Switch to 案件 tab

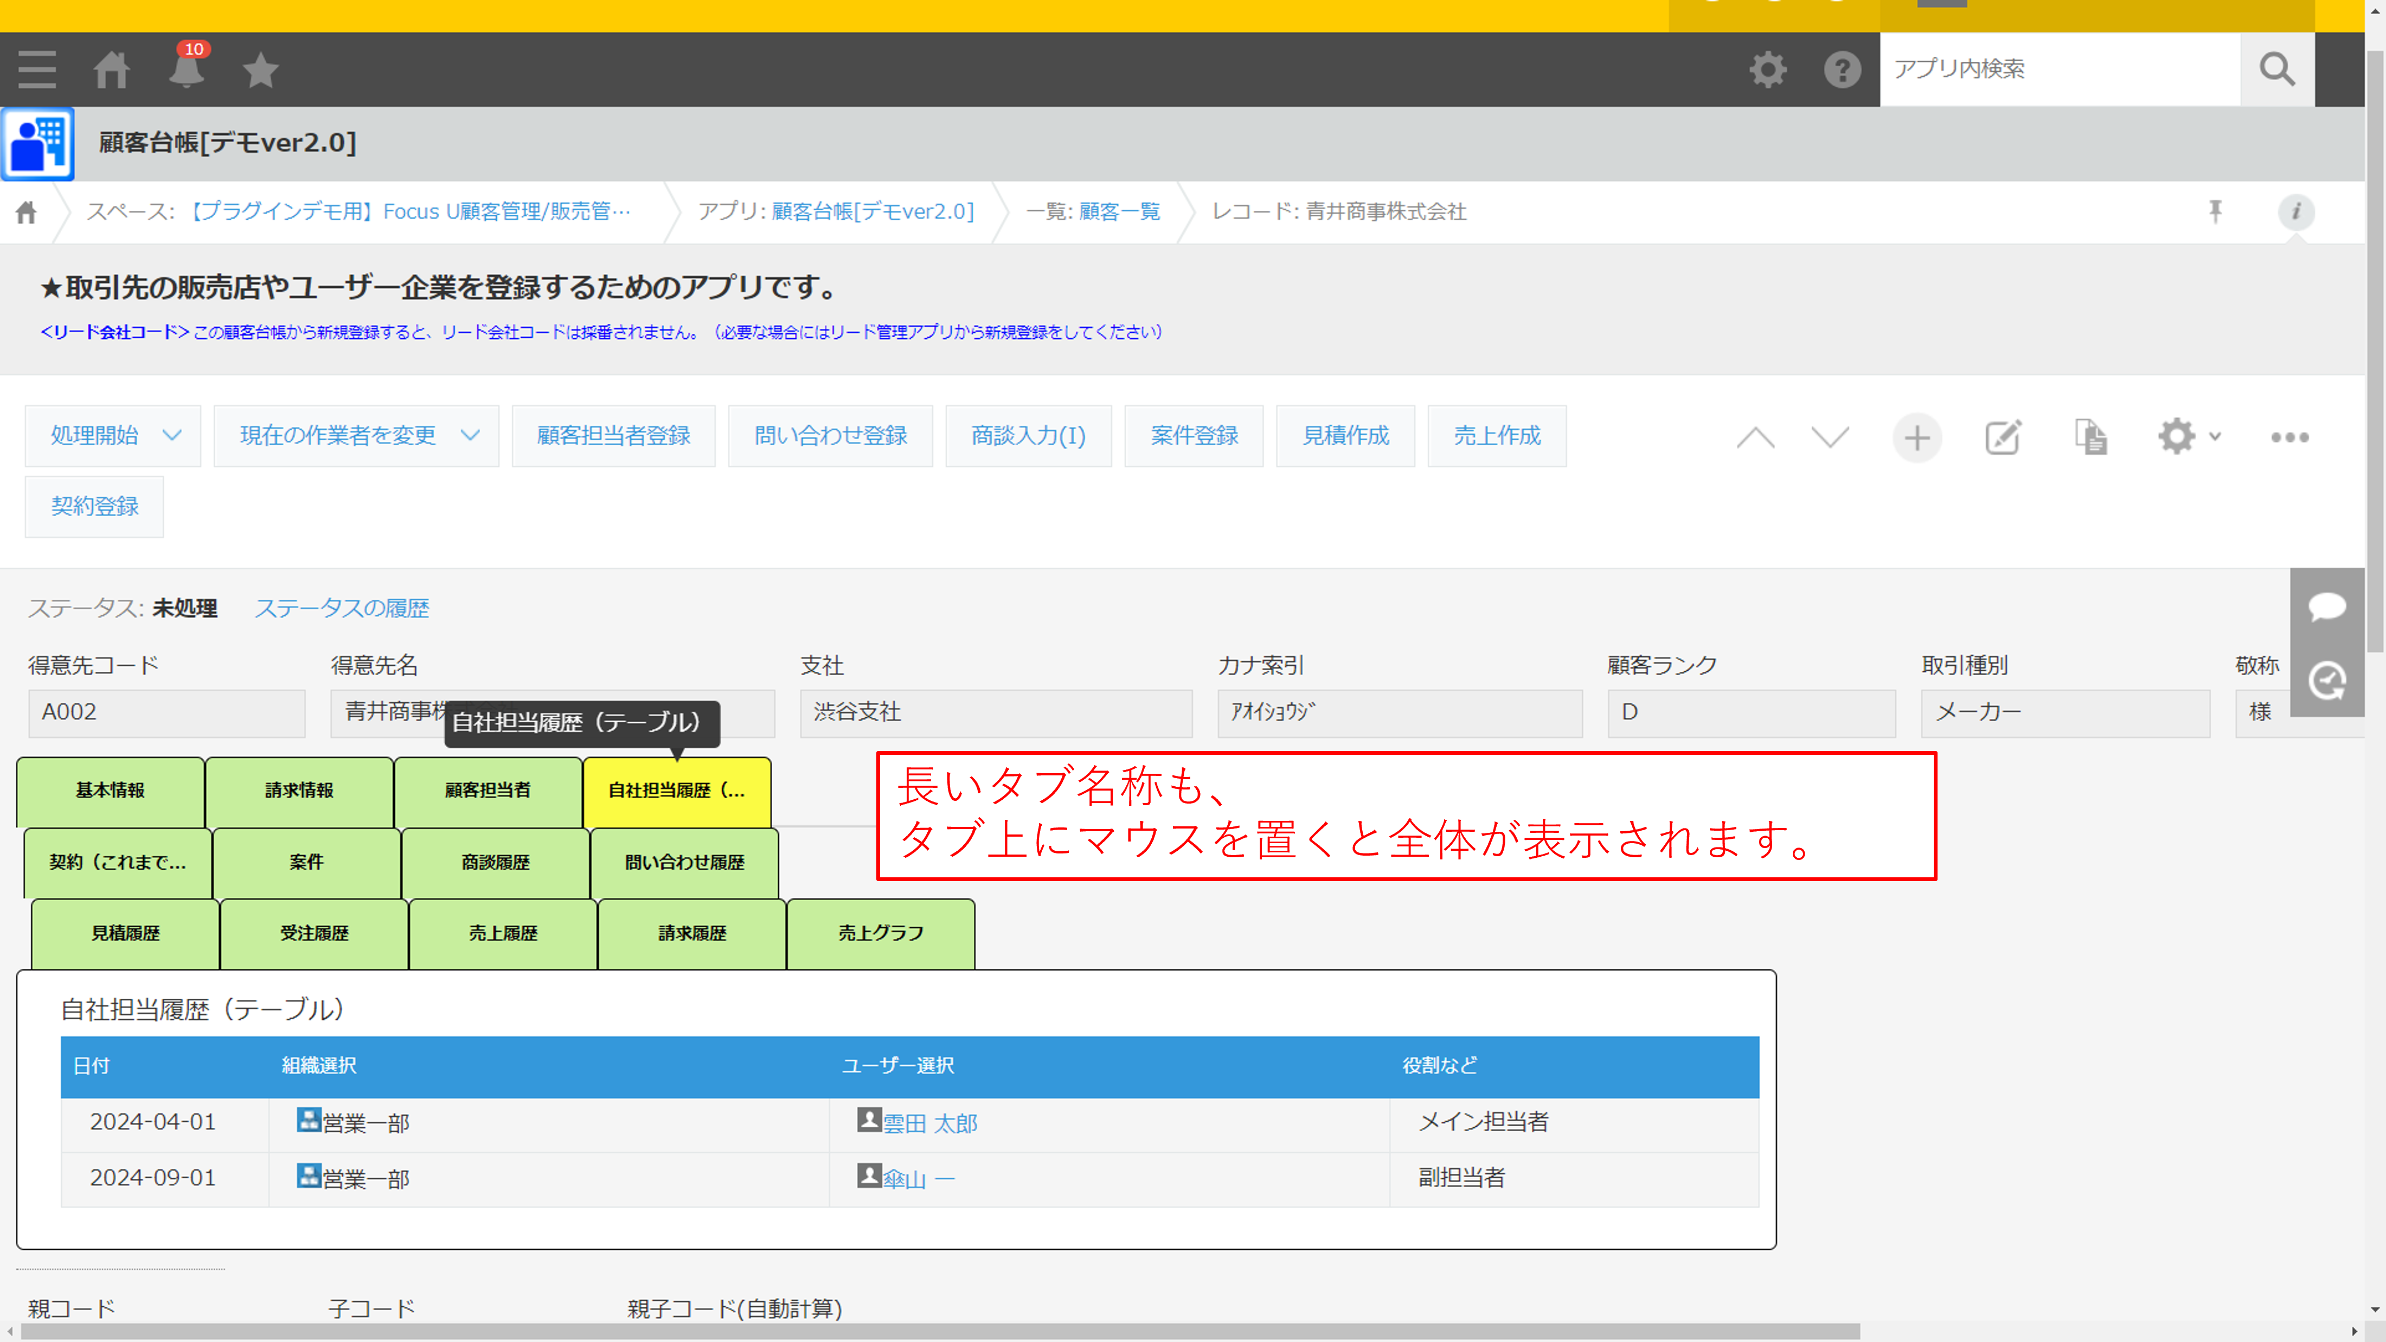pos(306,862)
